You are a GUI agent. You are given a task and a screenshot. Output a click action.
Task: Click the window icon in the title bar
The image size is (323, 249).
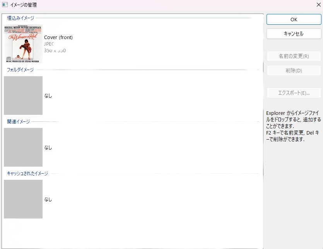click(5, 5)
